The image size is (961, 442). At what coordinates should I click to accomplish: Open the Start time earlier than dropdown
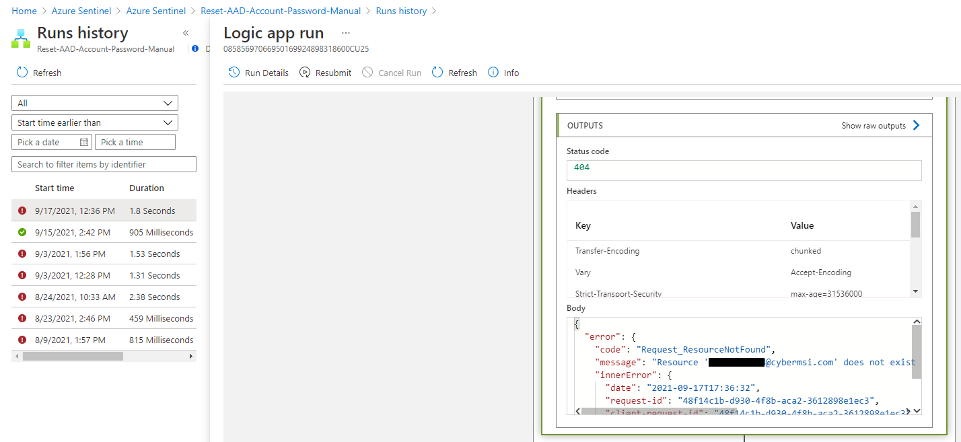pos(94,122)
